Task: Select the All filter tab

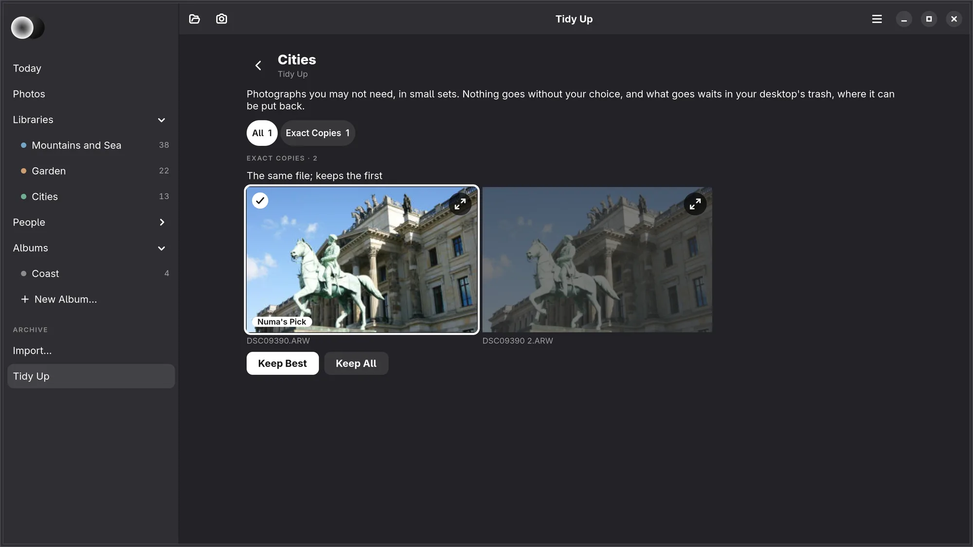Action: 262,133
